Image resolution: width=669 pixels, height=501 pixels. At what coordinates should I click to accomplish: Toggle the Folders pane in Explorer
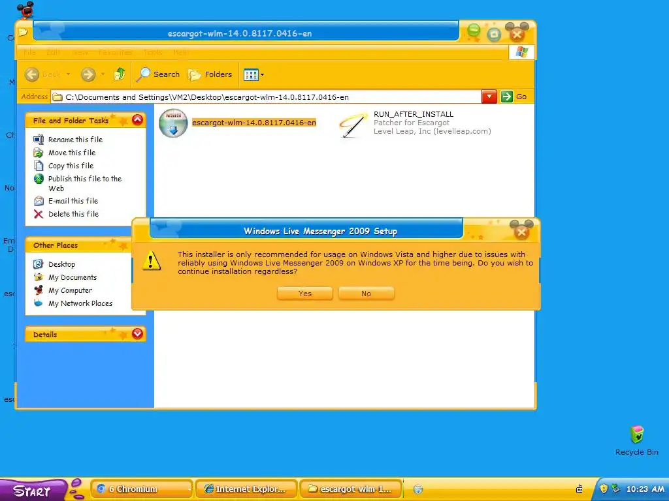point(210,74)
